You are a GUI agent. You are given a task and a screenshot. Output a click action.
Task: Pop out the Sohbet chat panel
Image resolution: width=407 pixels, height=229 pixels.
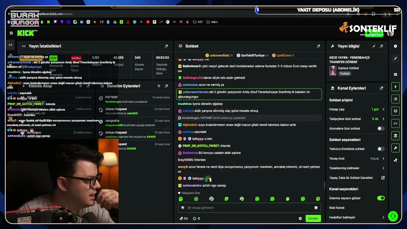coord(318,46)
